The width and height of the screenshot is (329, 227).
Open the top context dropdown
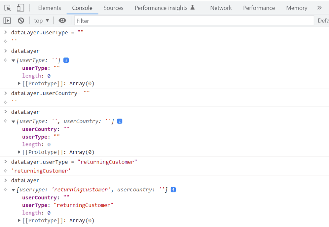point(41,21)
